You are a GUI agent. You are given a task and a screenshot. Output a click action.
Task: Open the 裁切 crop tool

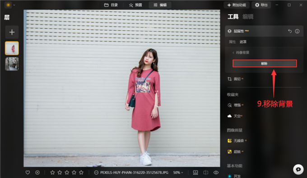pos(236,79)
